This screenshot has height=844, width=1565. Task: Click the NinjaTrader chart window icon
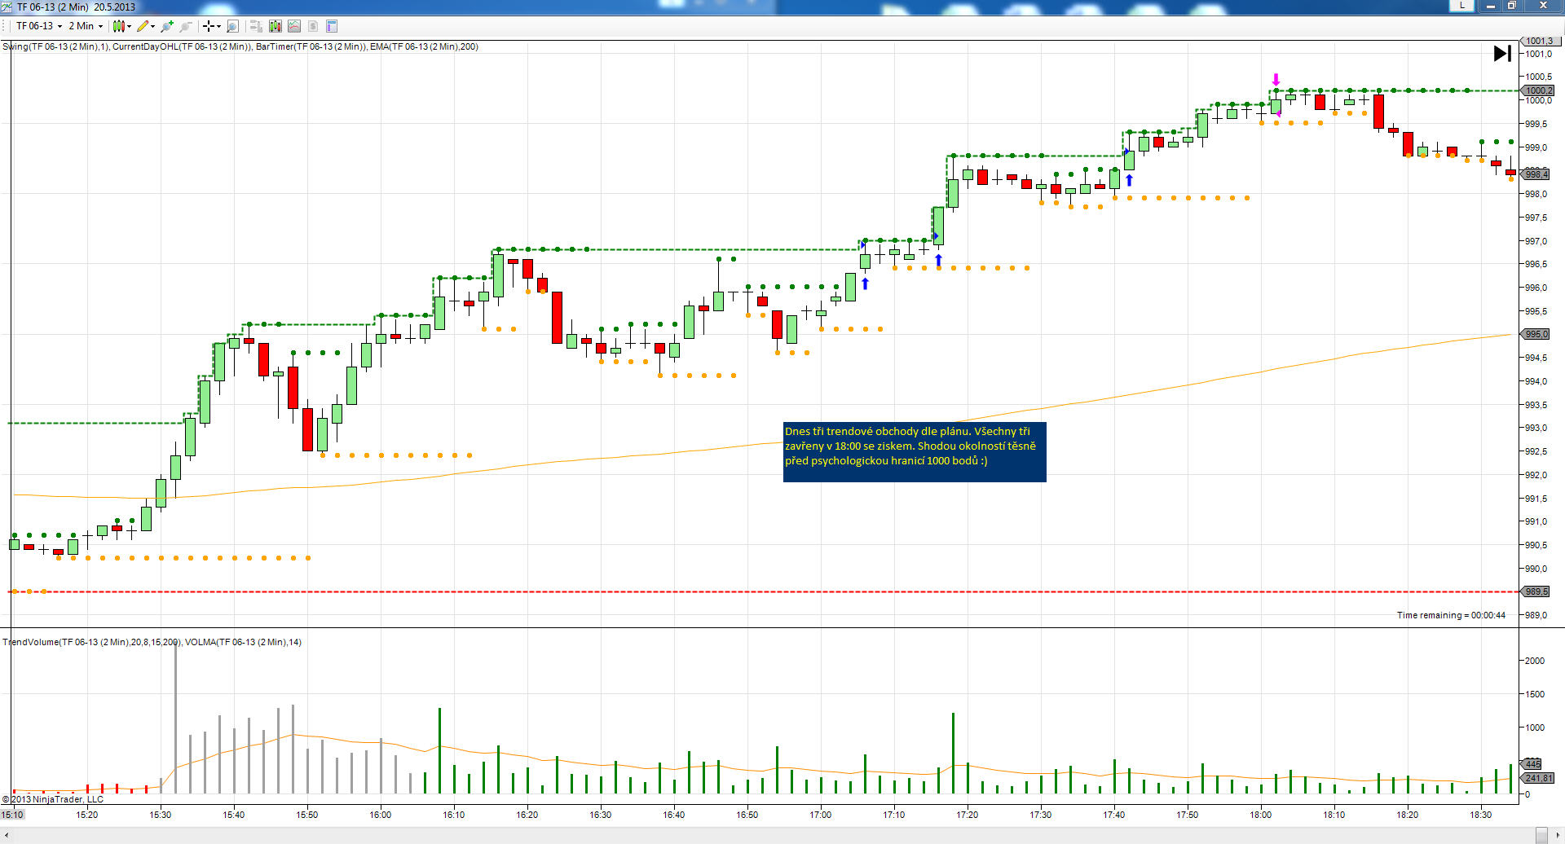pos(7,7)
